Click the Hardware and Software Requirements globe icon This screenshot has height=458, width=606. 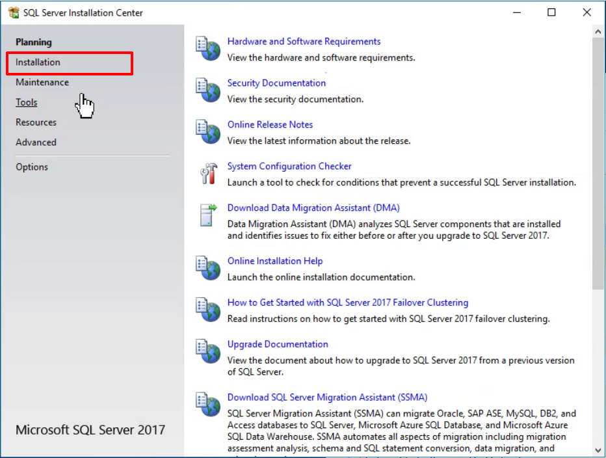coord(208,48)
